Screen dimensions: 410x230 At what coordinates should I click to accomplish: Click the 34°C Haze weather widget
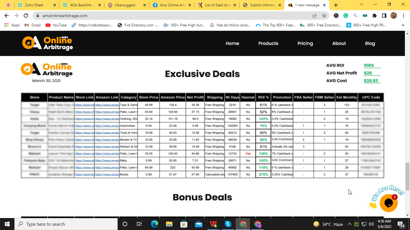click(x=328, y=224)
